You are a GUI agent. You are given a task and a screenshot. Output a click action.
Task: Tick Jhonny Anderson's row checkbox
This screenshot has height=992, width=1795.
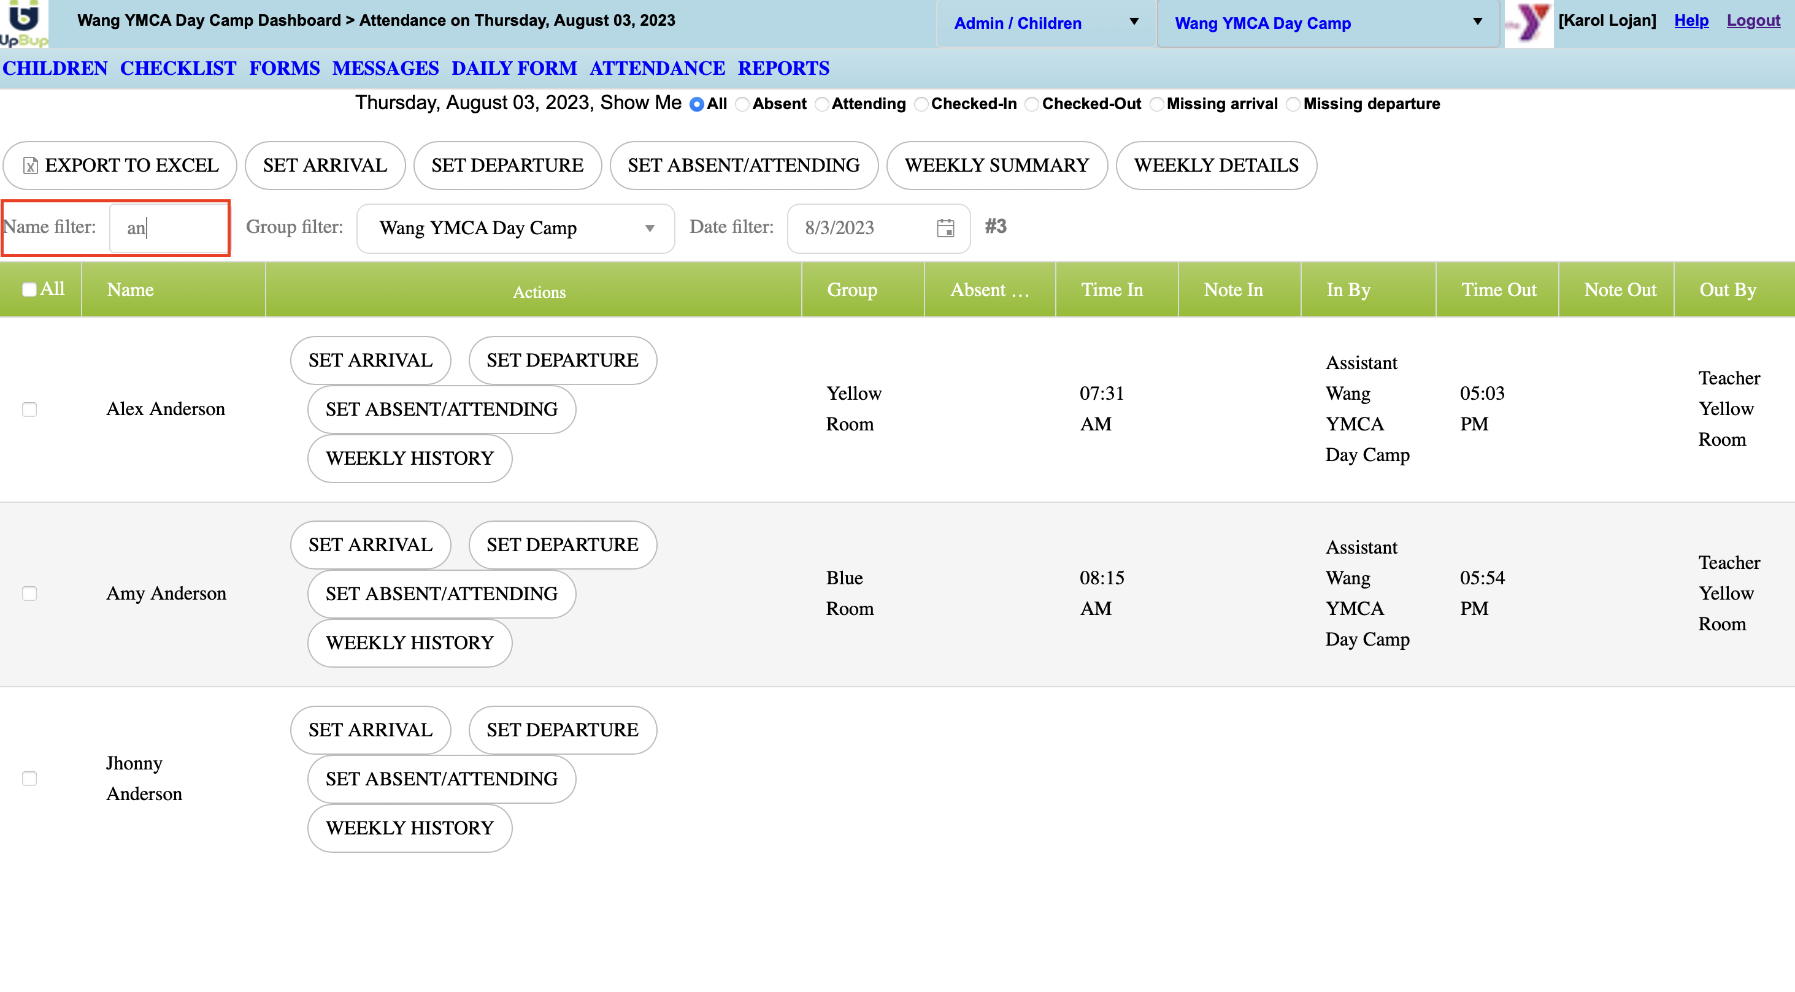(29, 778)
